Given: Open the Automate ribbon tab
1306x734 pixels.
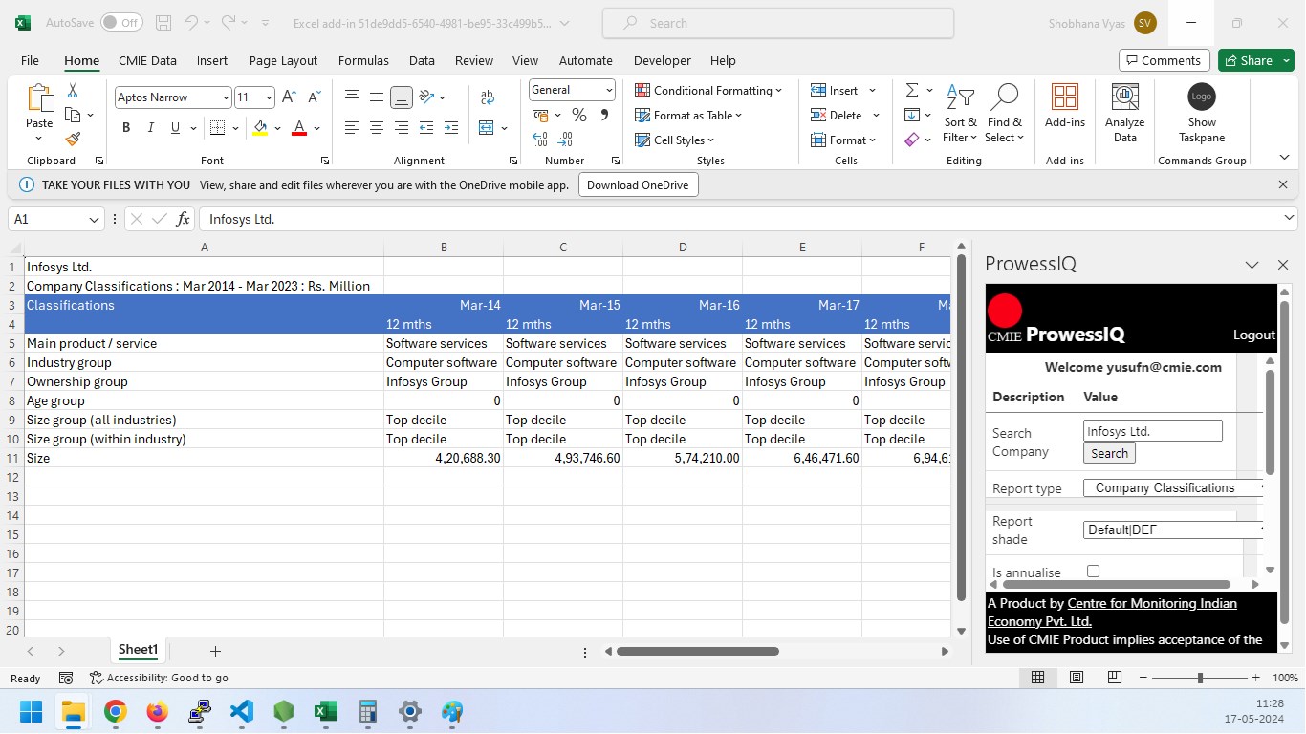Looking at the screenshot, I should pyautogui.click(x=586, y=60).
